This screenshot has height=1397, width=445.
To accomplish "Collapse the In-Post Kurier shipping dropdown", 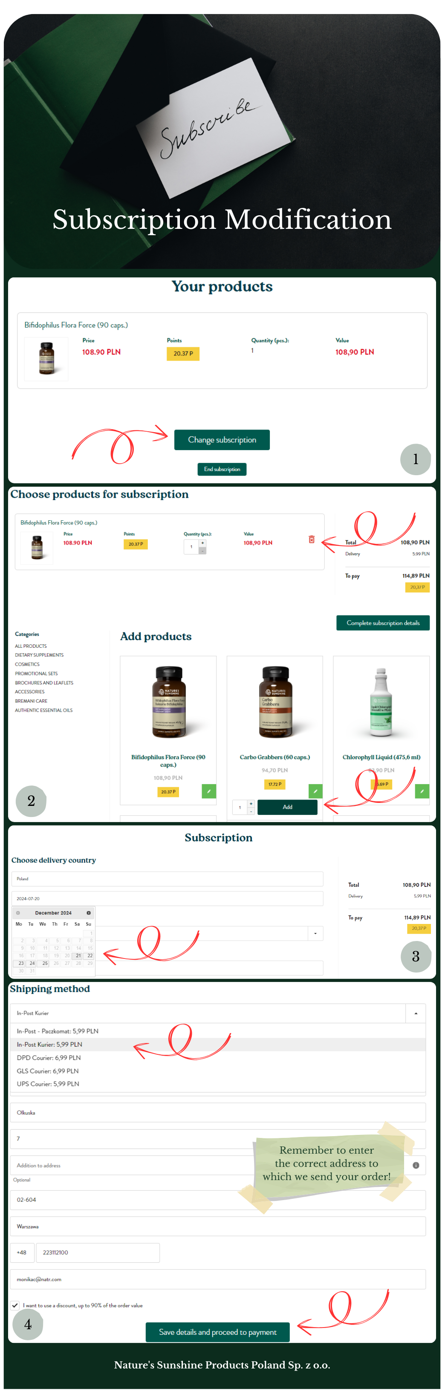I will point(416,1013).
